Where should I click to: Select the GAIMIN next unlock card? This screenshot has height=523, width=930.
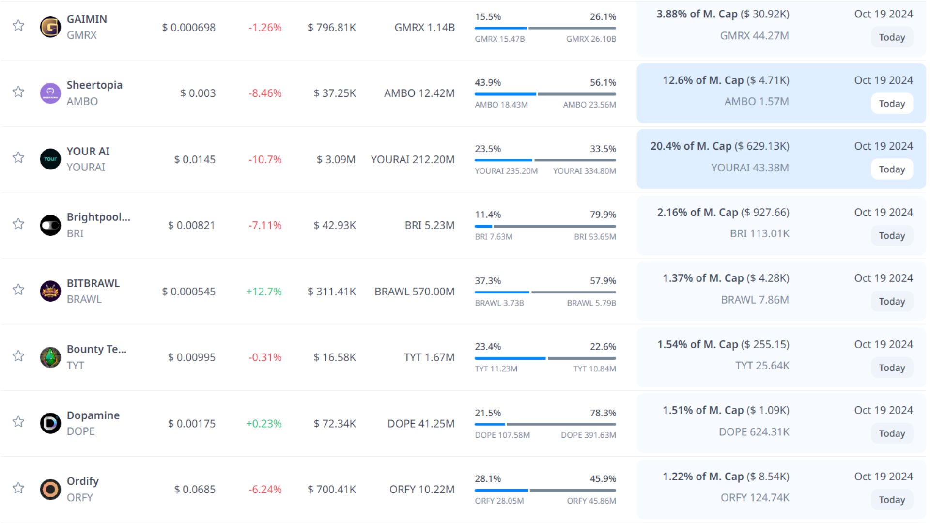coord(781,27)
